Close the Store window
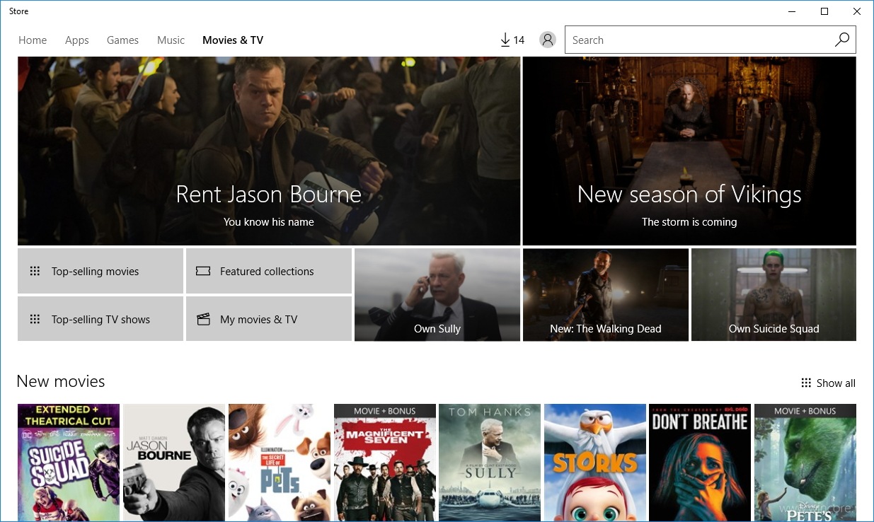 pos(857,11)
